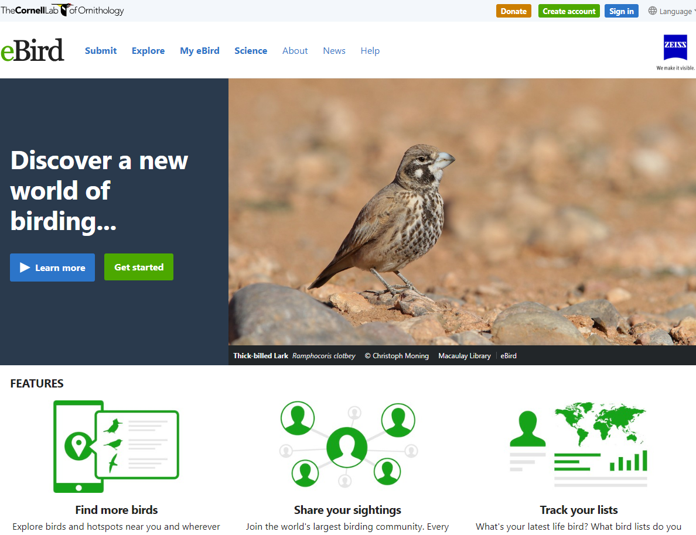696x535 pixels.
Task: Click the eBird link in photo caption
Action: 509,356
